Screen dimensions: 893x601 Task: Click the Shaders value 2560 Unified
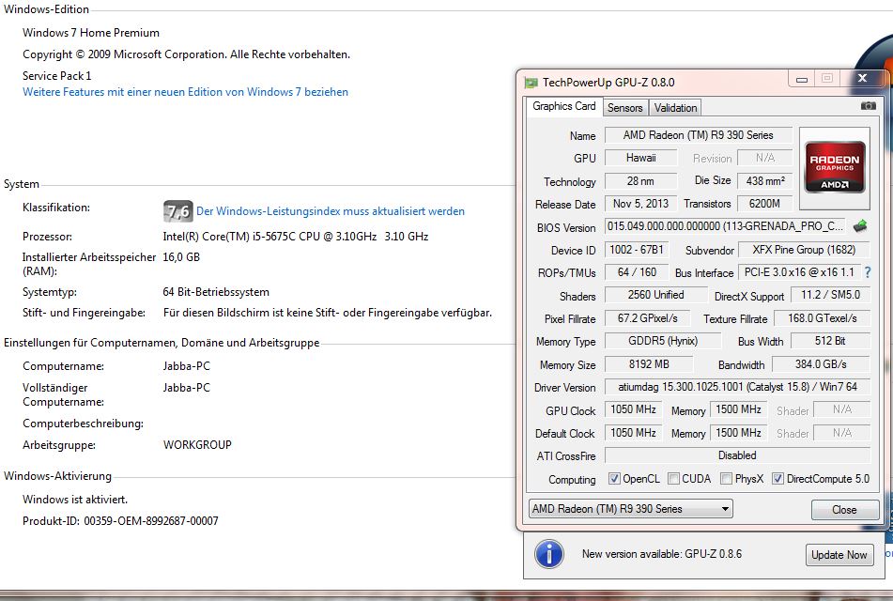656,295
